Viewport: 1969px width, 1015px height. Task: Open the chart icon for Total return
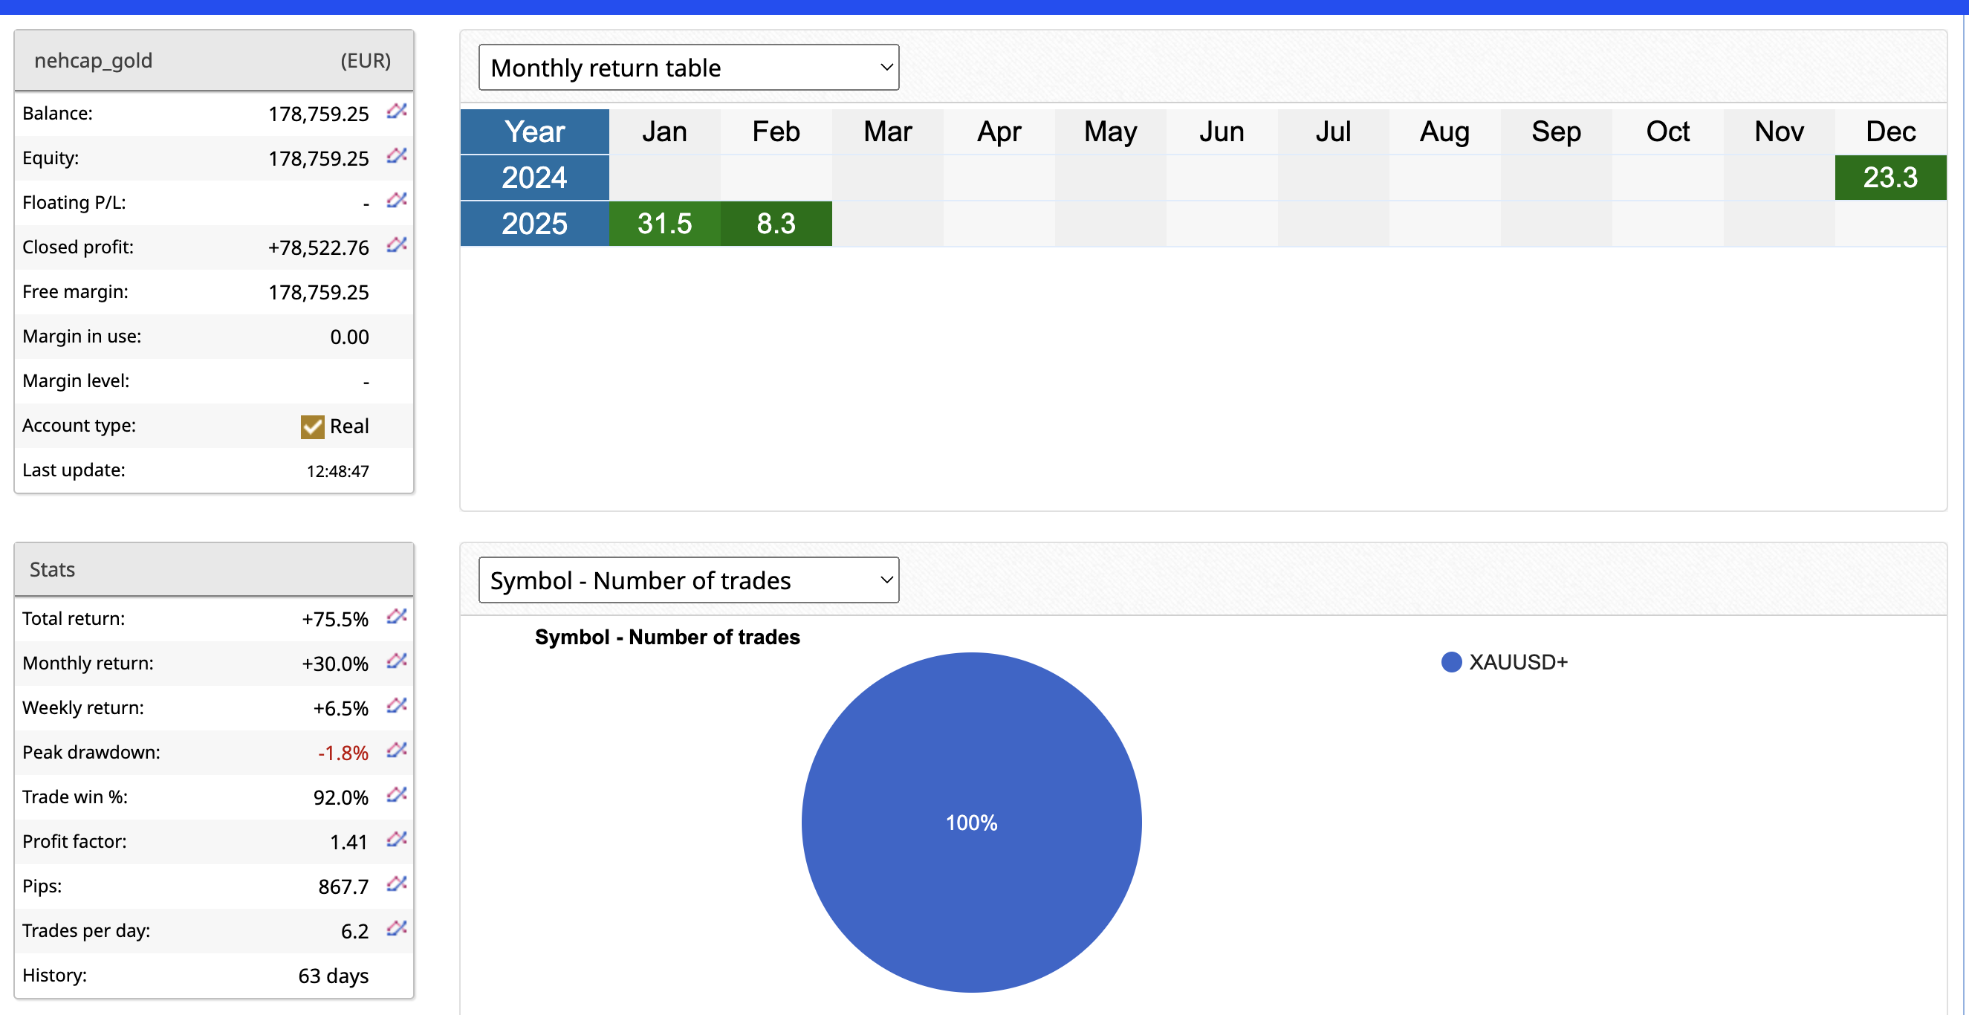396,617
